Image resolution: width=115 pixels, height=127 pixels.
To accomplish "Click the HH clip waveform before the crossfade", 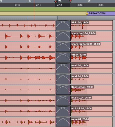I will (28, 57).
